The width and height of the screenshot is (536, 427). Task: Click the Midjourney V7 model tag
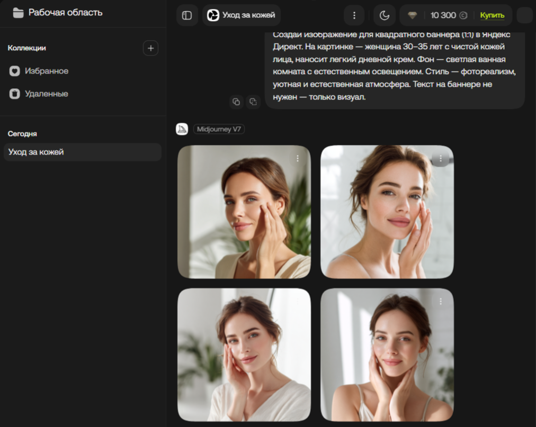coord(219,129)
